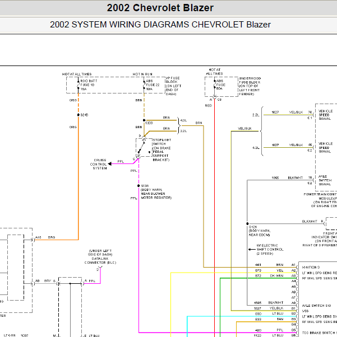337x337 pixels.
Task: Select wire number "441" on the BRN wire
Action: coord(258,265)
